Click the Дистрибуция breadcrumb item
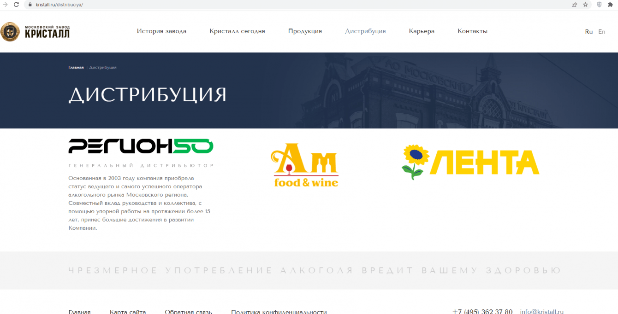This screenshot has height=314, width=618. [103, 67]
